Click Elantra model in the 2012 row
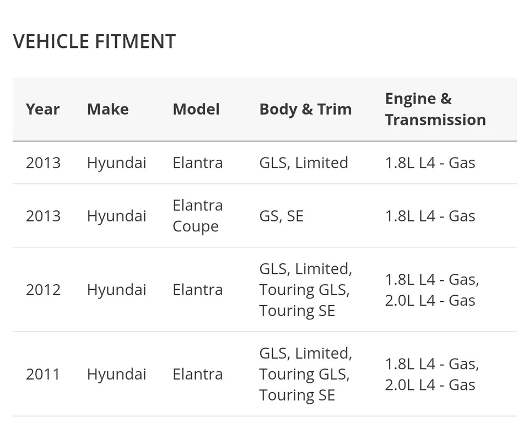Screen dimensions: 529x428 tap(198, 290)
